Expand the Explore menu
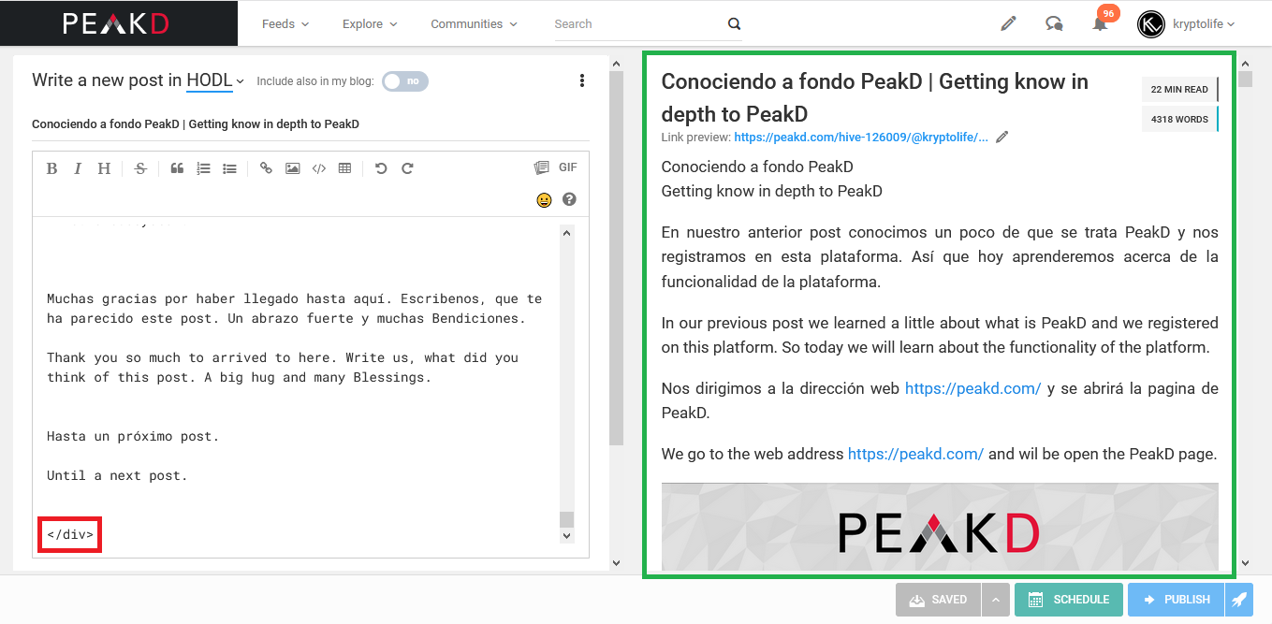 (x=370, y=24)
